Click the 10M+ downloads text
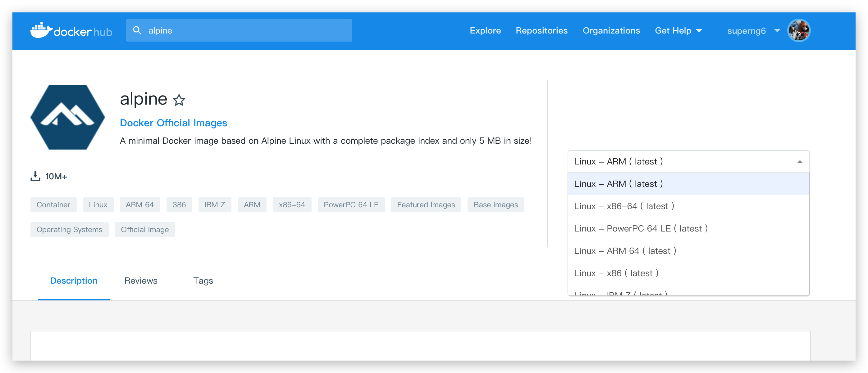The image size is (868, 373). point(56,176)
